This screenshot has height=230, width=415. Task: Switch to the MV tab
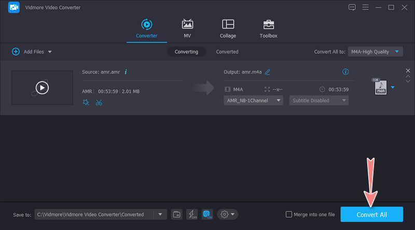pyautogui.click(x=187, y=29)
